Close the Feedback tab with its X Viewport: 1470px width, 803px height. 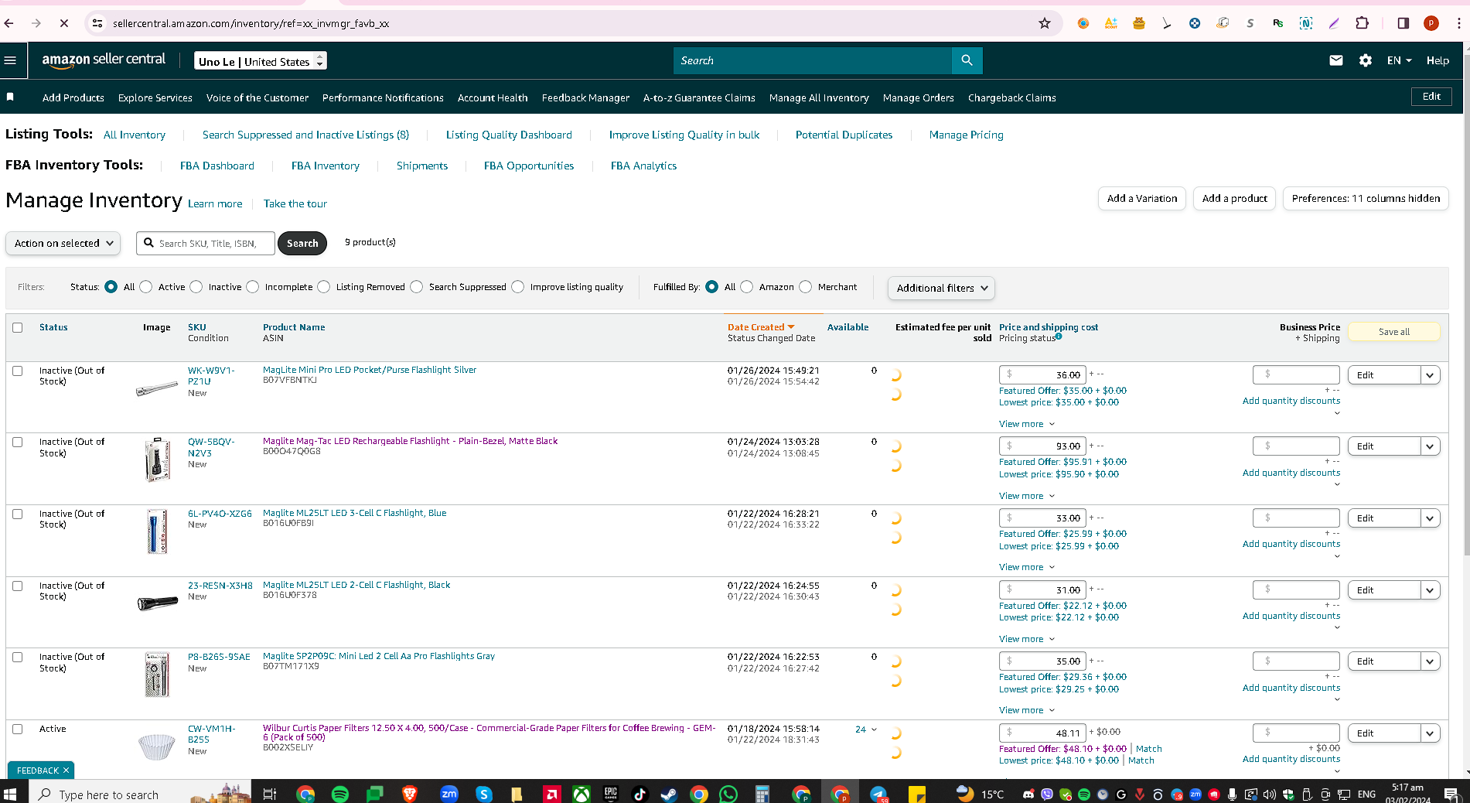click(x=66, y=771)
